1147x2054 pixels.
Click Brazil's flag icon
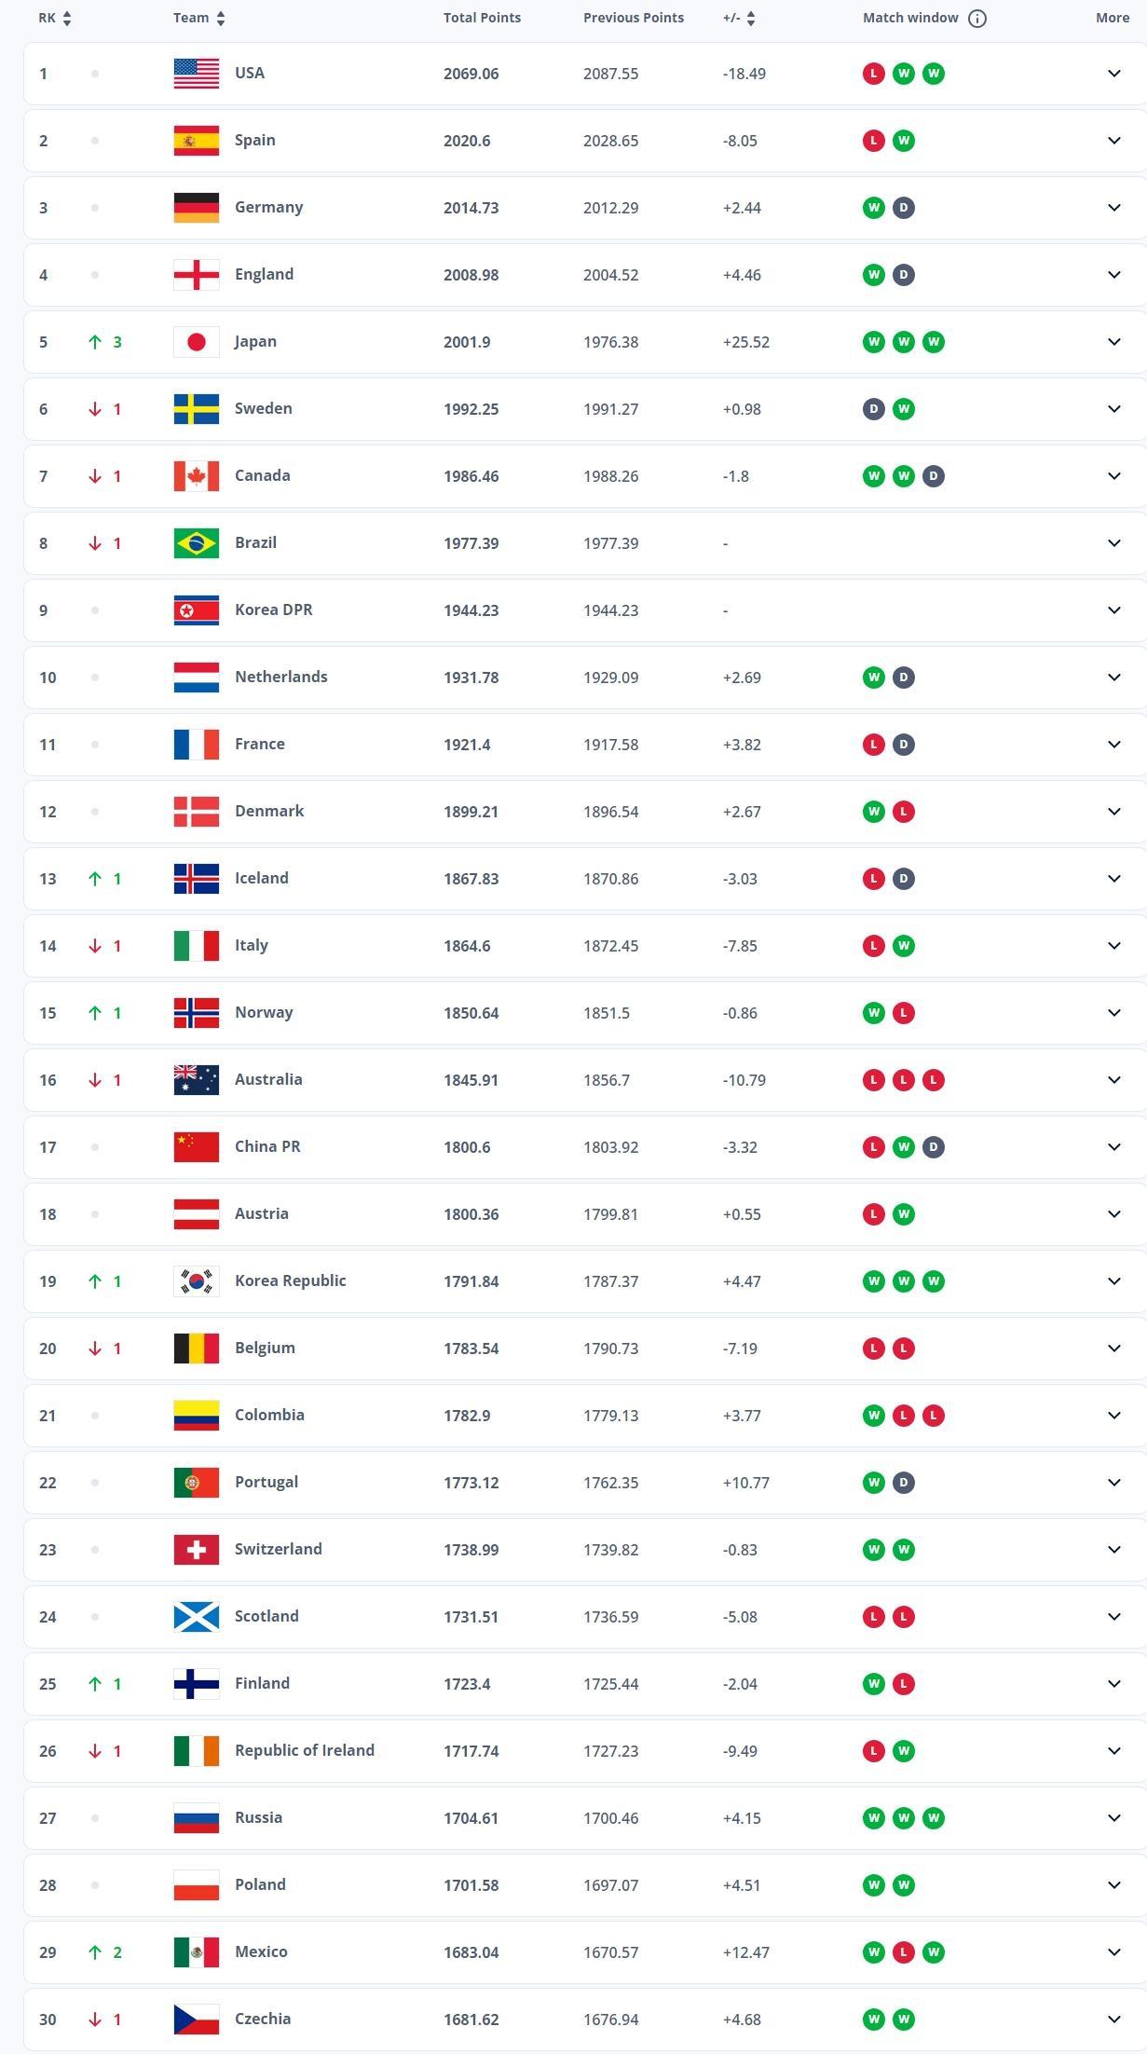[x=197, y=542]
